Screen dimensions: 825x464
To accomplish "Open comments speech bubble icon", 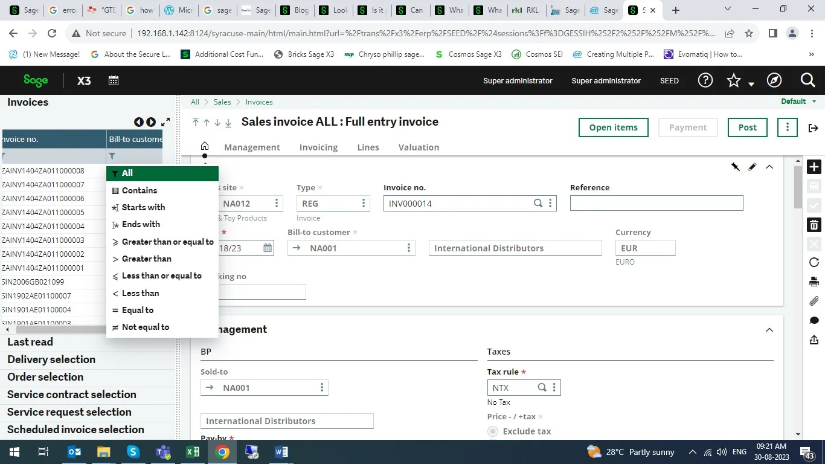I will pyautogui.click(x=814, y=320).
